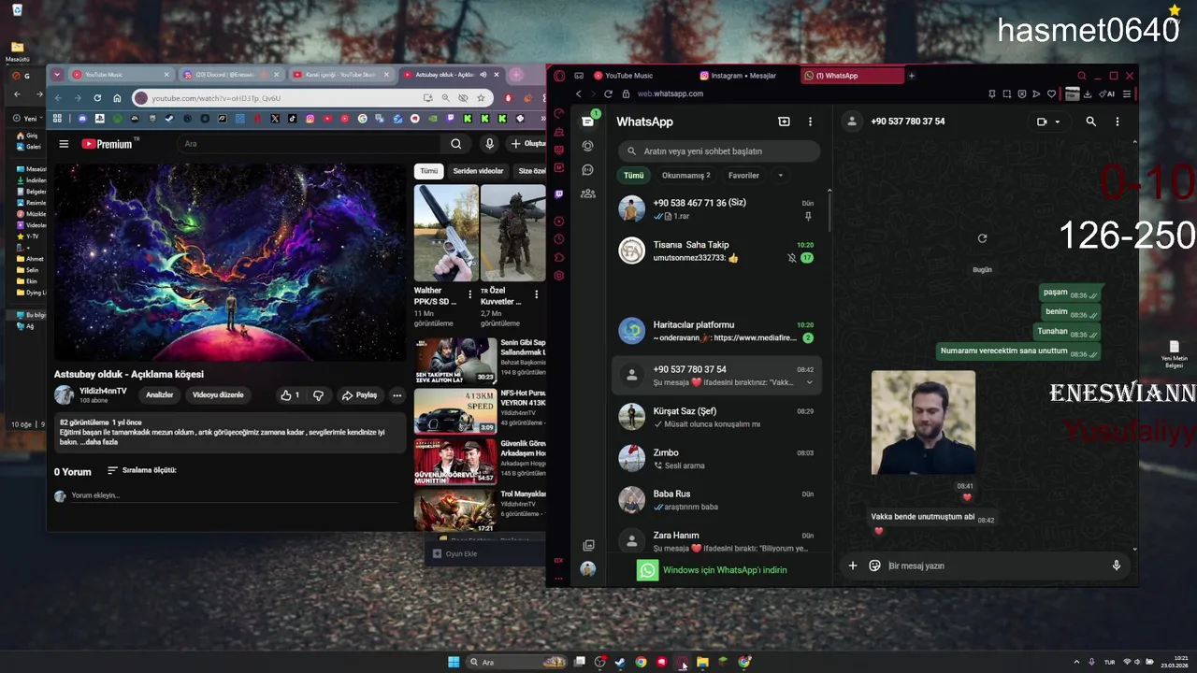Click Windows için WhatsApp'ı indirin link
This screenshot has height=673, width=1197.
pyautogui.click(x=725, y=570)
